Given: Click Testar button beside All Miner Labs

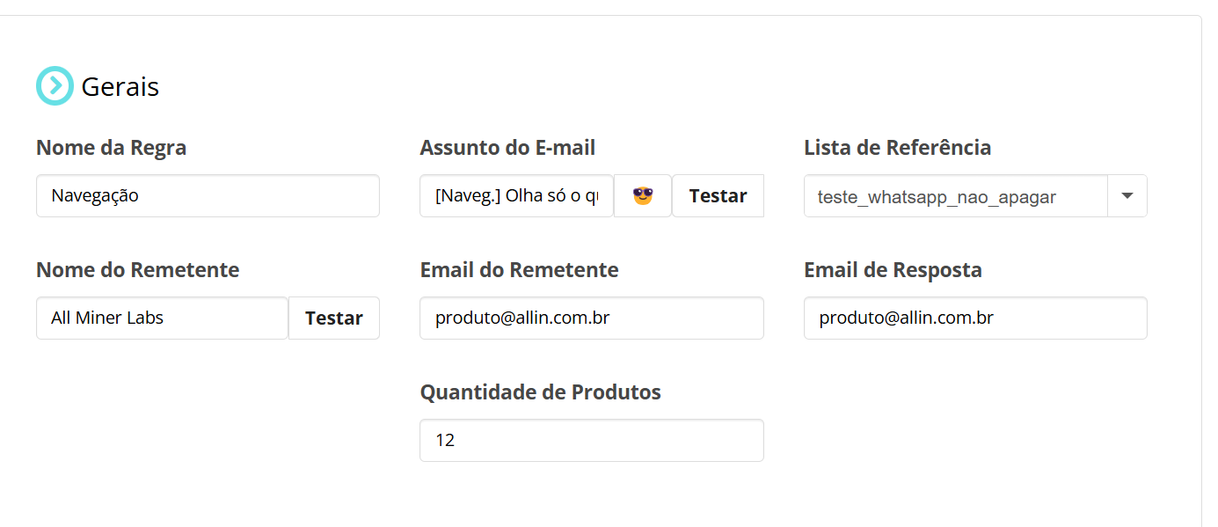Looking at the screenshot, I should [x=334, y=318].
